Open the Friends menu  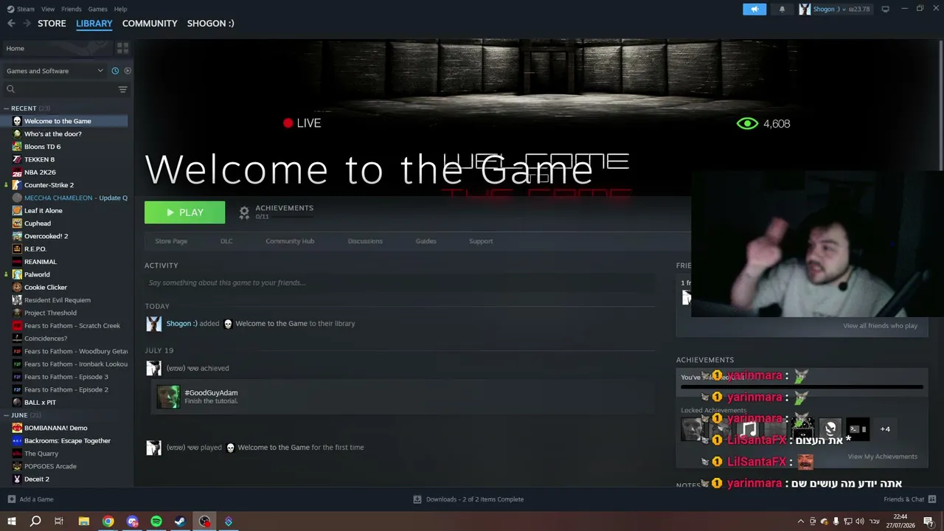coord(72,9)
